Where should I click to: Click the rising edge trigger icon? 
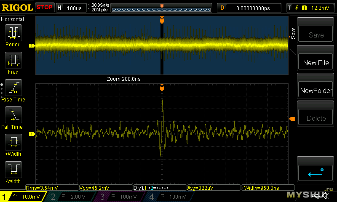pyautogui.click(x=297, y=8)
